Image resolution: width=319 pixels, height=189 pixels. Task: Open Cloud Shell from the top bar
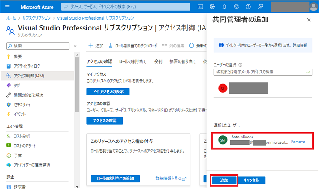(200, 7)
